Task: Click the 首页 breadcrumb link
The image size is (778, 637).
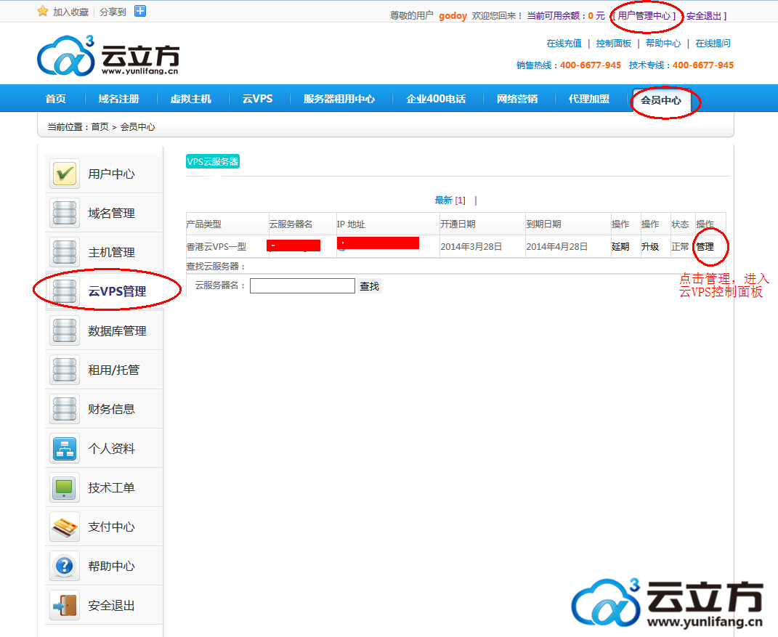Action: coord(100,127)
